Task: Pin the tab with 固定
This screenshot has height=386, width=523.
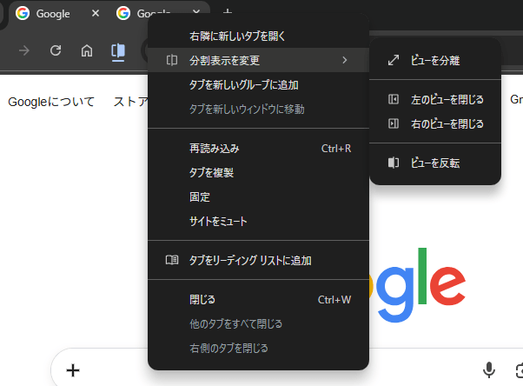Action: coord(259,197)
